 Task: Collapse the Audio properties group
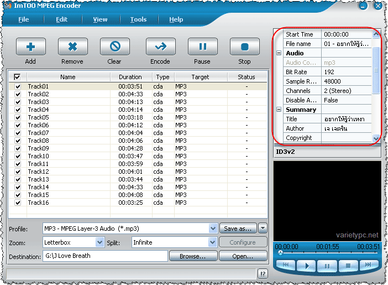point(279,53)
